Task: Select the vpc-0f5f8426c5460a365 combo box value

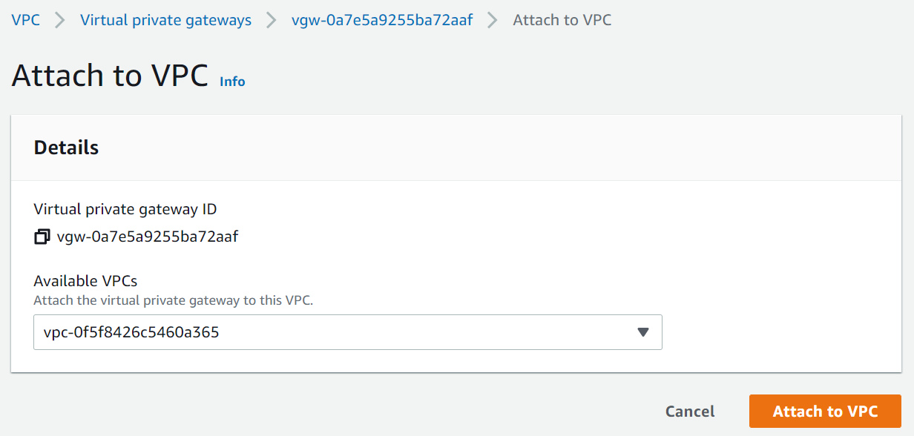Action: 297,332
